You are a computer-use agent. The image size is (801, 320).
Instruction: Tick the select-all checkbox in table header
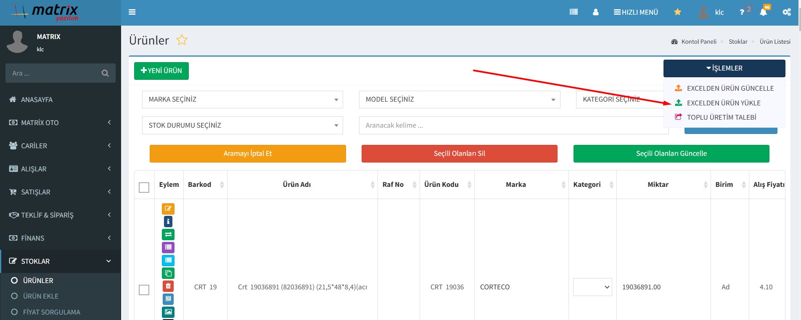[144, 187]
